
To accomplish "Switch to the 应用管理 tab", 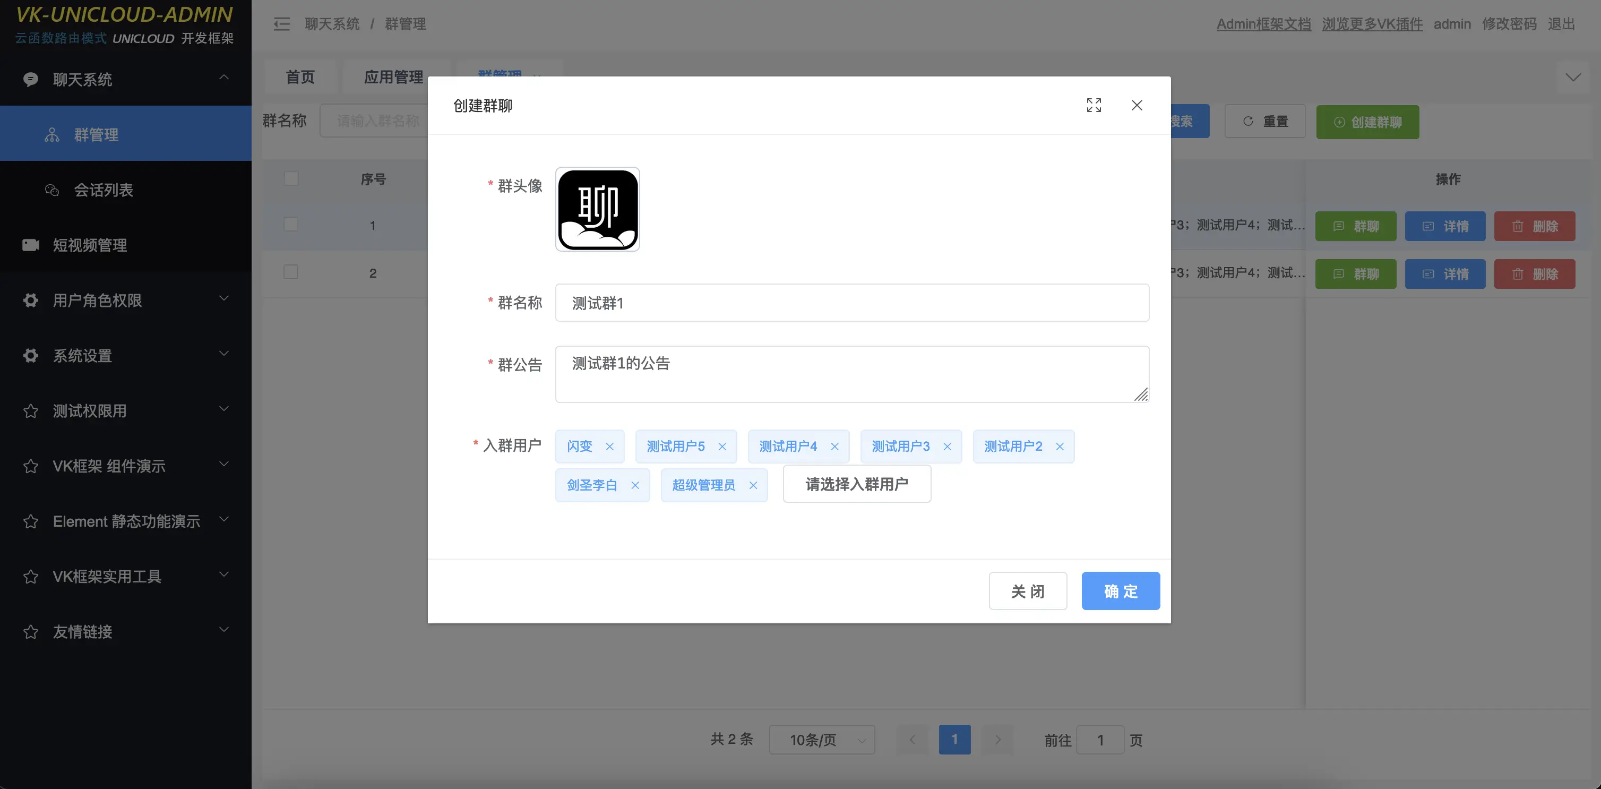I will coord(393,76).
